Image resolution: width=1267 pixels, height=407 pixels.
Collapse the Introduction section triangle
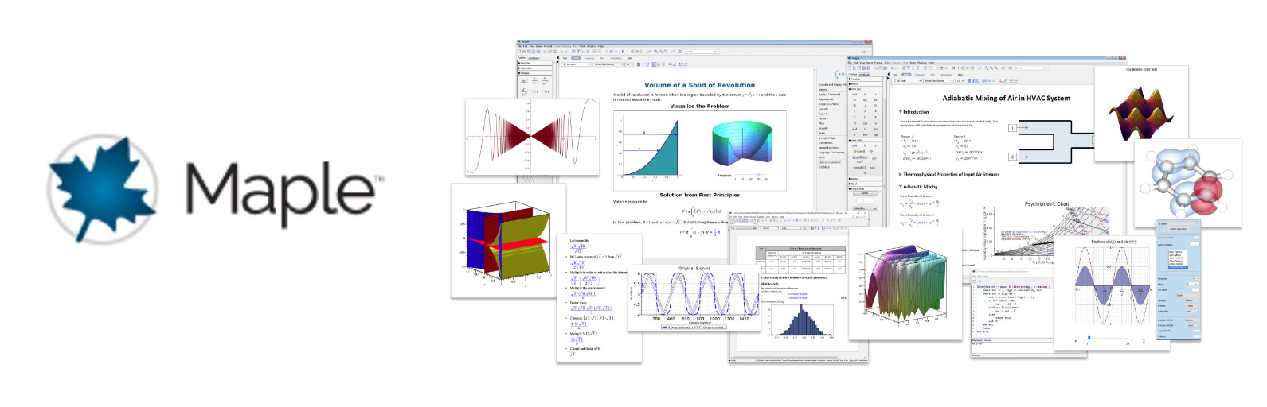coord(900,112)
